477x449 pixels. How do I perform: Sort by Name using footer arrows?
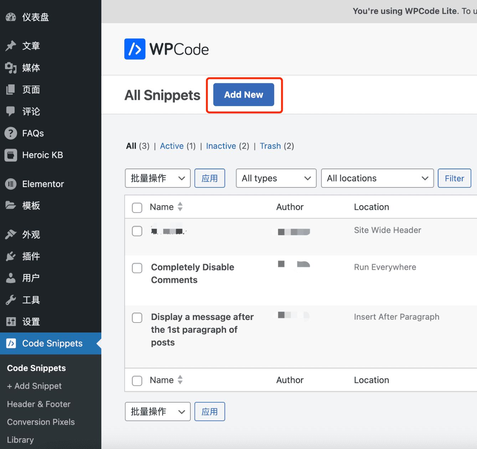(180, 380)
